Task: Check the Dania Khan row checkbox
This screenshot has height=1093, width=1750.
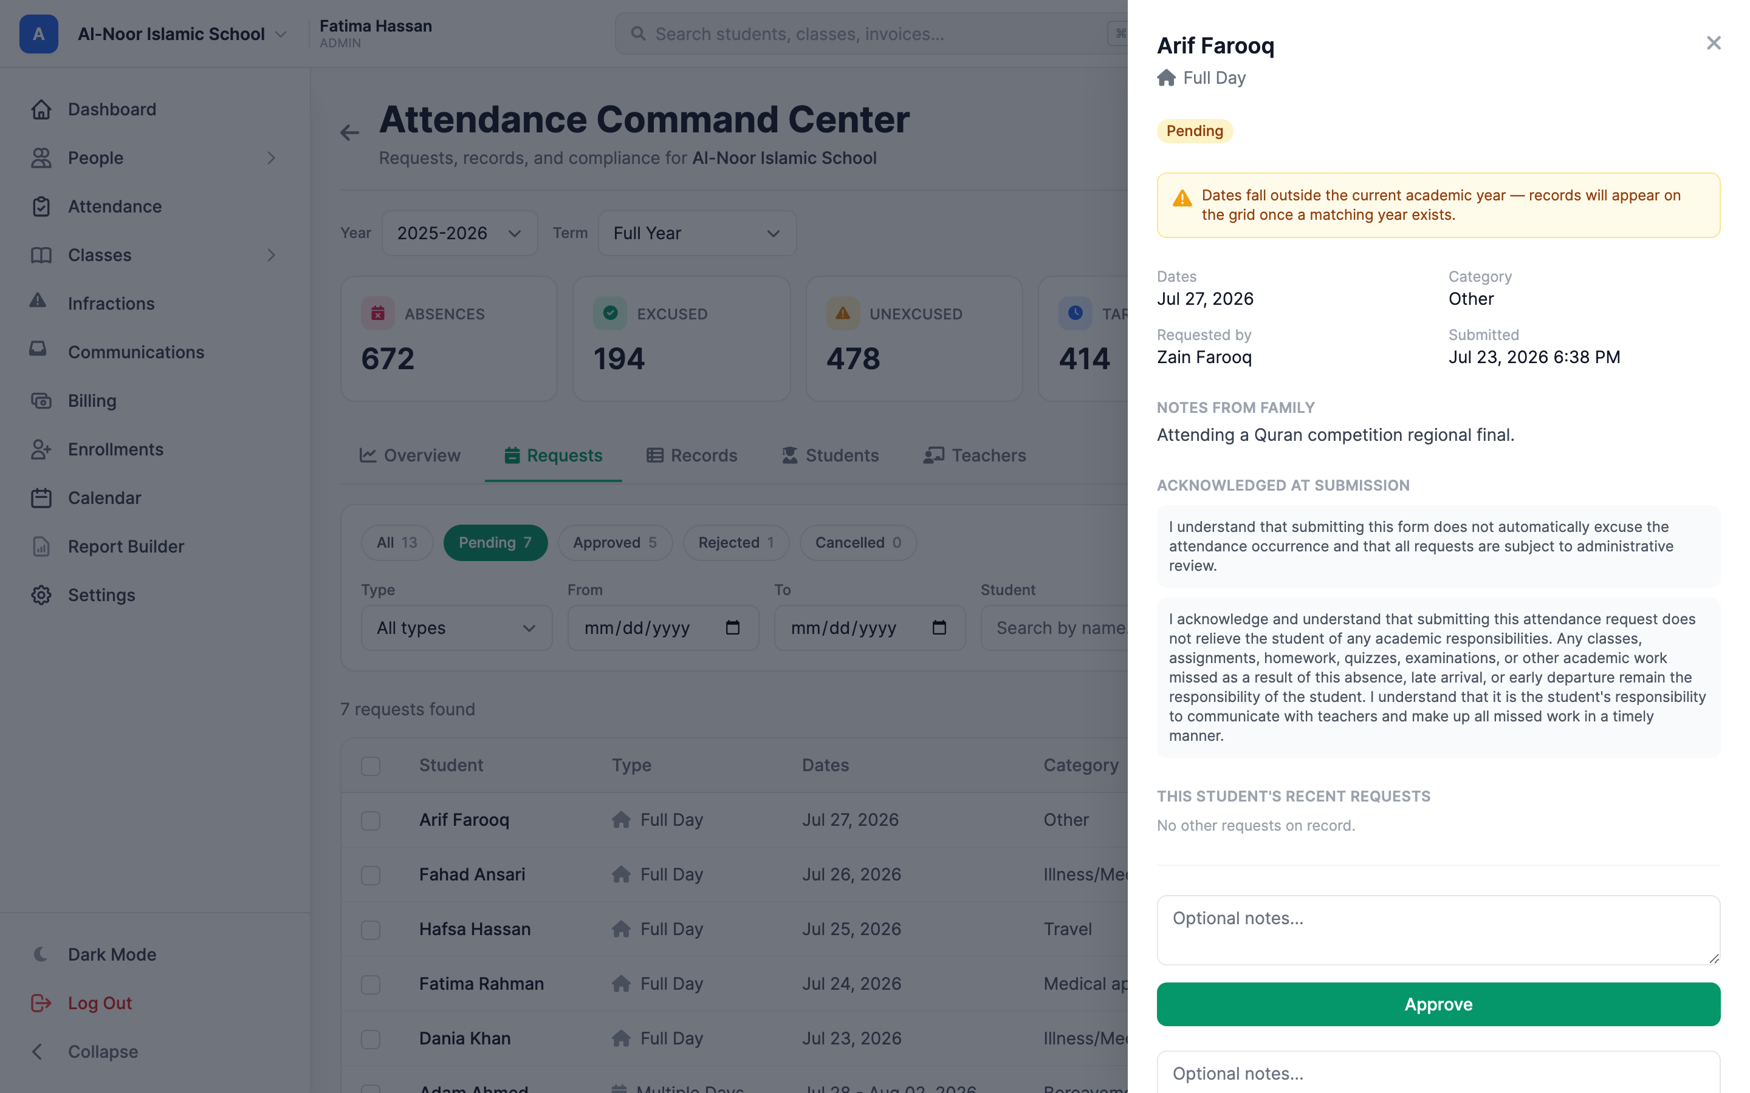Action: (371, 1039)
